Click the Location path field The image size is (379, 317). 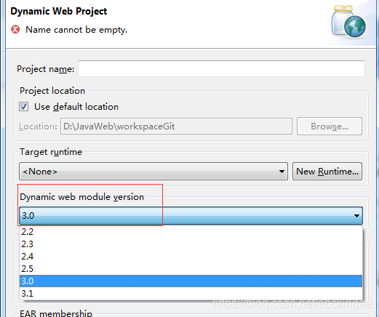coord(176,127)
